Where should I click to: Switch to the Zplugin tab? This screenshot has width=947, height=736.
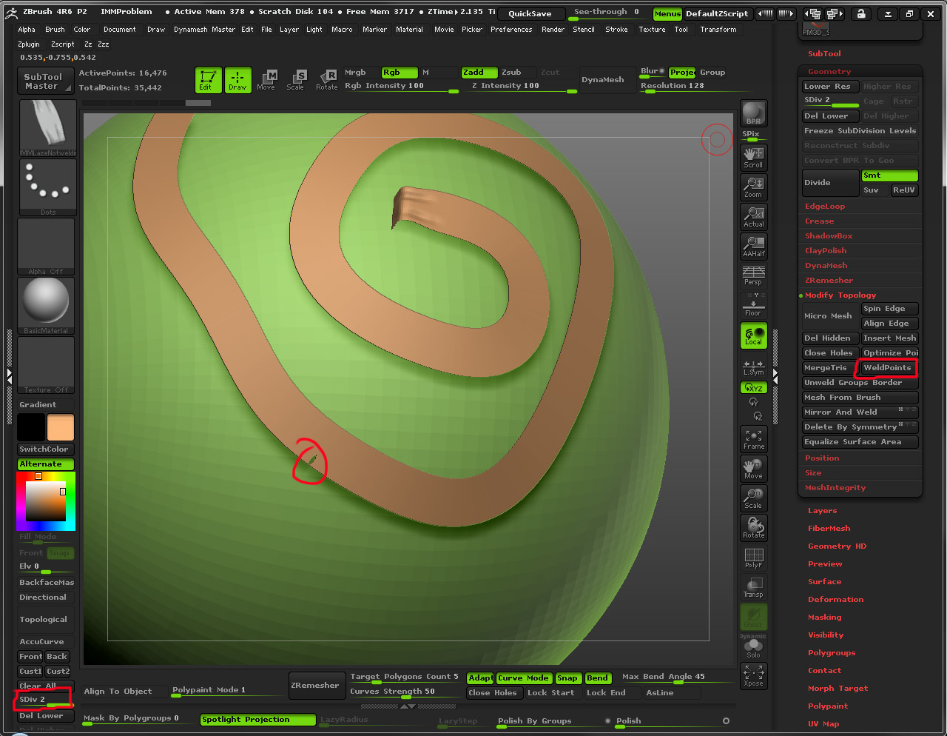pos(28,44)
